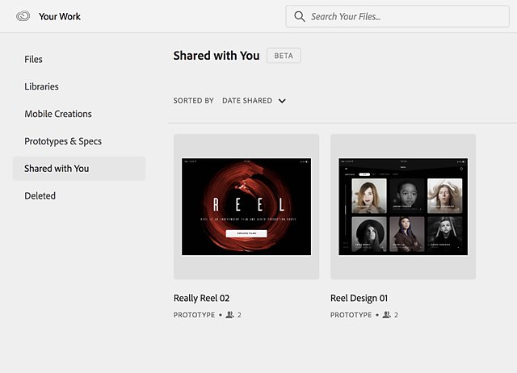This screenshot has height=373, width=517.
Task: Open the Really Reel 02 thumbnail
Action: [x=246, y=207]
